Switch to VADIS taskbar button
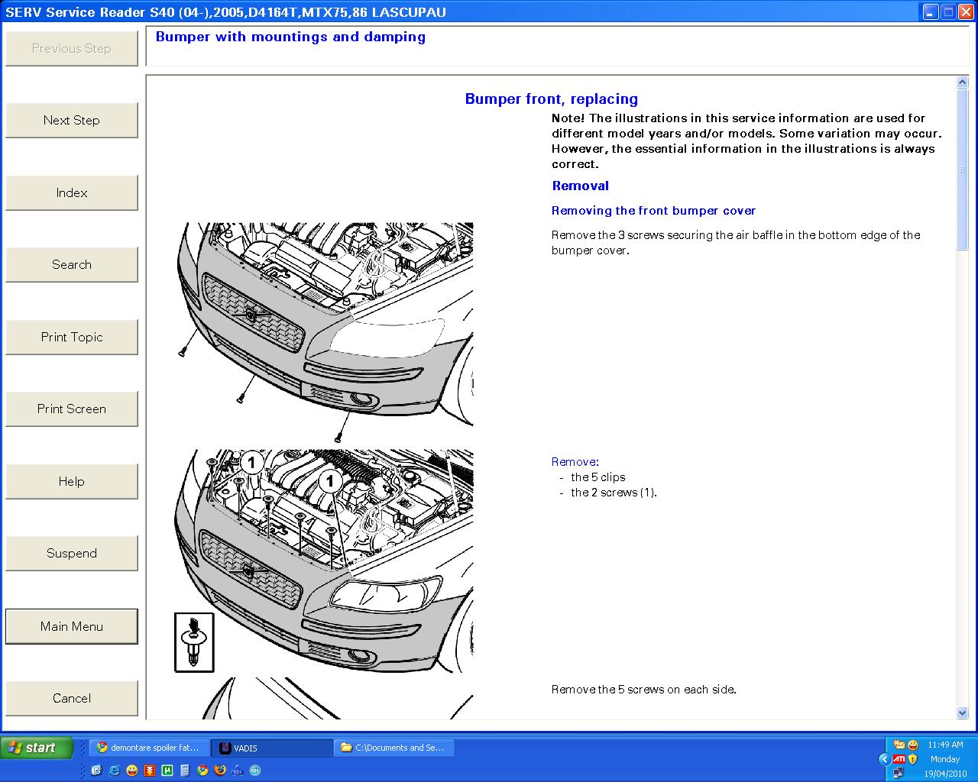This screenshot has height=782, width=978. [x=271, y=748]
